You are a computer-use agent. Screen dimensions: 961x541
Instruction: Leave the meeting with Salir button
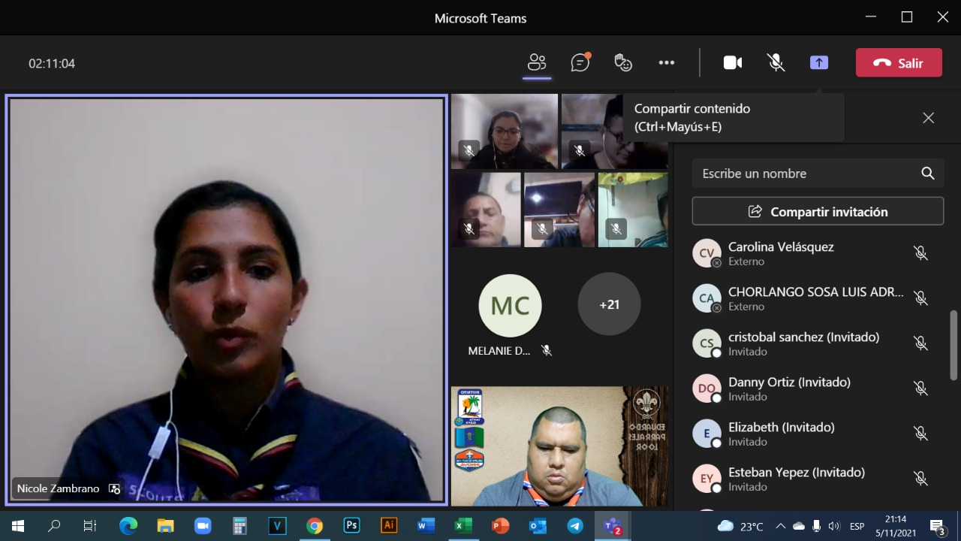899,63
